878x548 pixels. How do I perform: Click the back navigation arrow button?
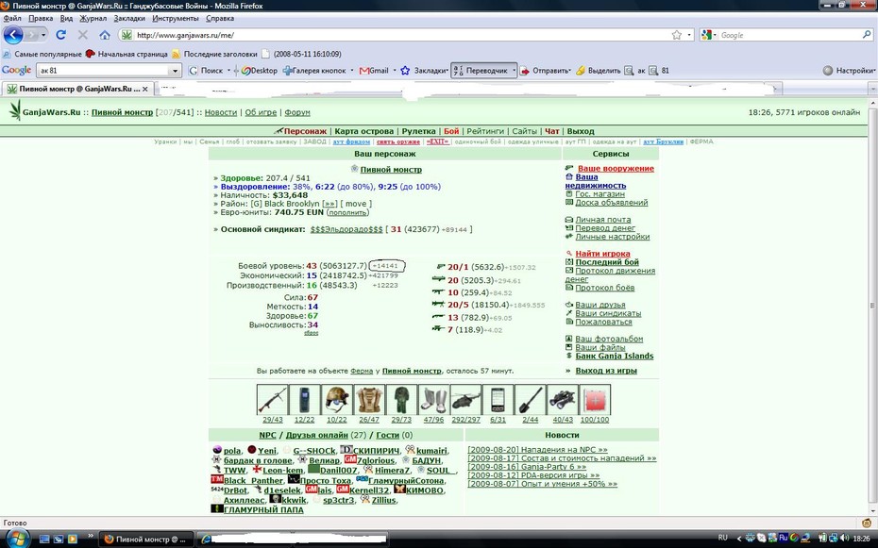coord(13,35)
